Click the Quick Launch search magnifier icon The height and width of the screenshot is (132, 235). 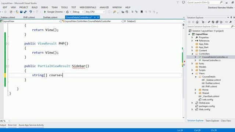pyautogui.click(x=221, y=3)
